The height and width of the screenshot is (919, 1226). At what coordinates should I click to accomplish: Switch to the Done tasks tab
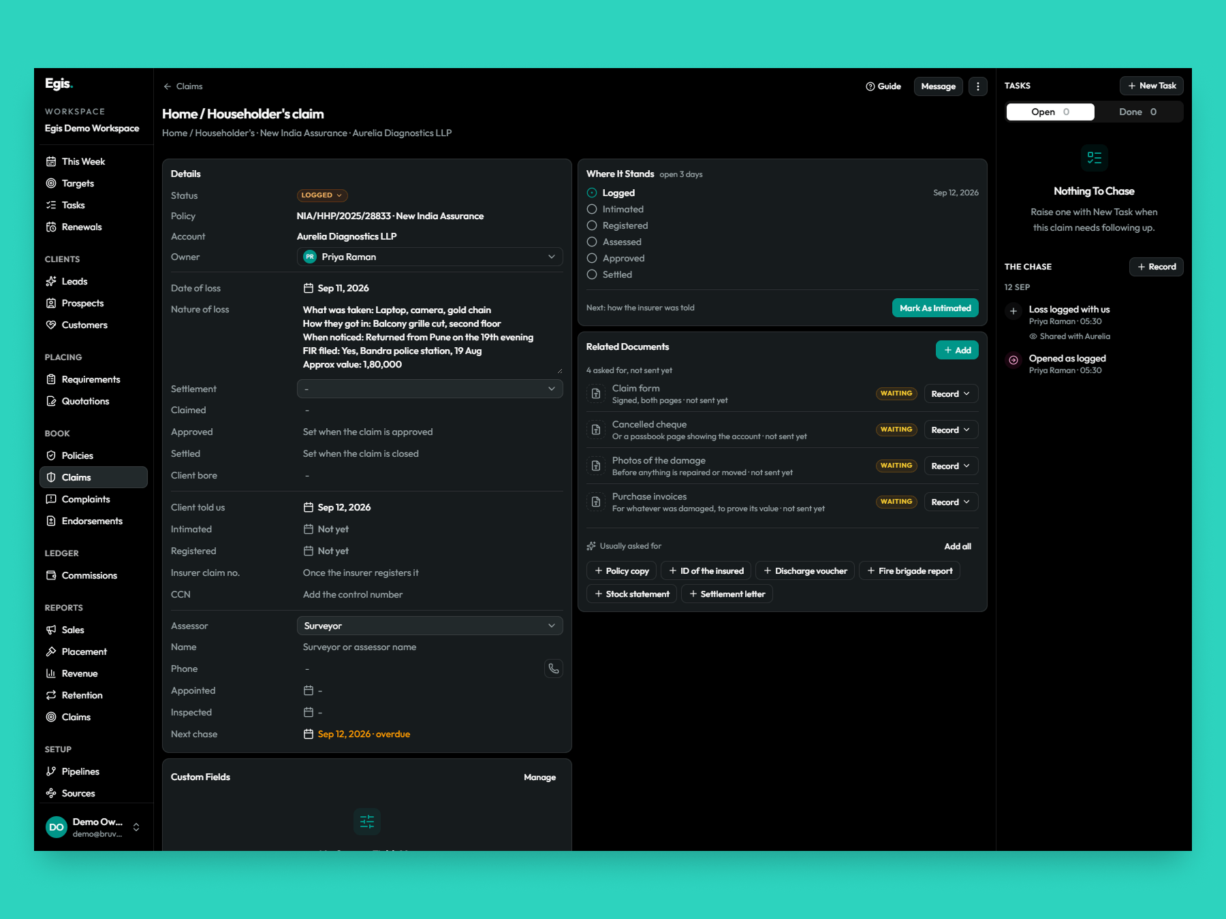(x=1137, y=112)
